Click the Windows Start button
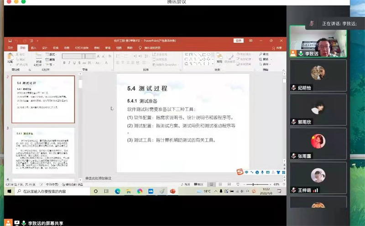The height and width of the screenshot is (226, 365). coord(9,191)
